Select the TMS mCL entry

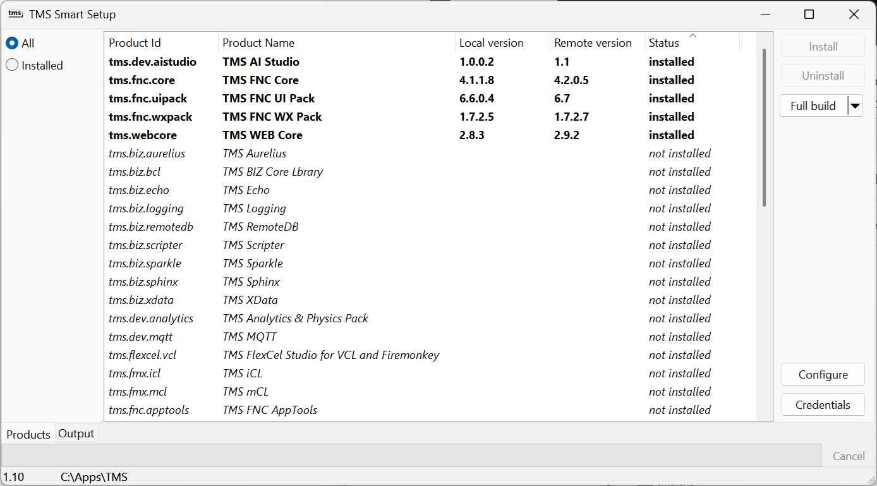click(x=245, y=392)
